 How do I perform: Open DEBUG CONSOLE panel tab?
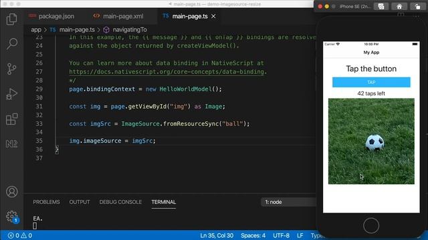coord(120,202)
